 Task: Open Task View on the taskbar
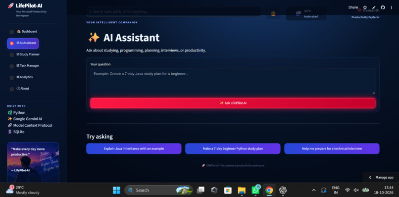click(200, 190)
